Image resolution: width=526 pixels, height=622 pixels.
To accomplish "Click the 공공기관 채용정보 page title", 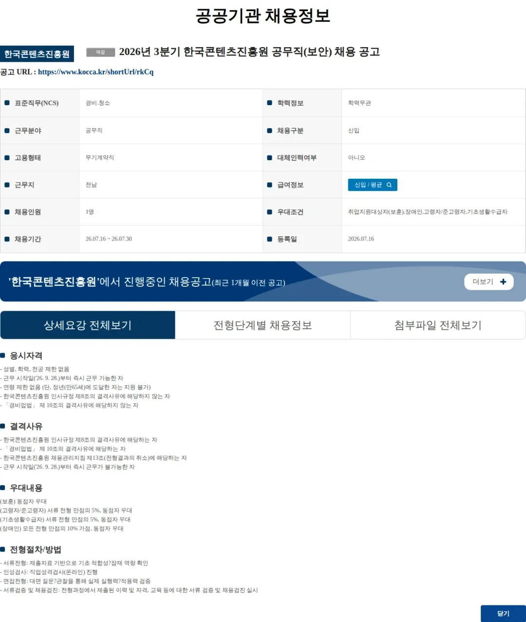I will 263,16.
